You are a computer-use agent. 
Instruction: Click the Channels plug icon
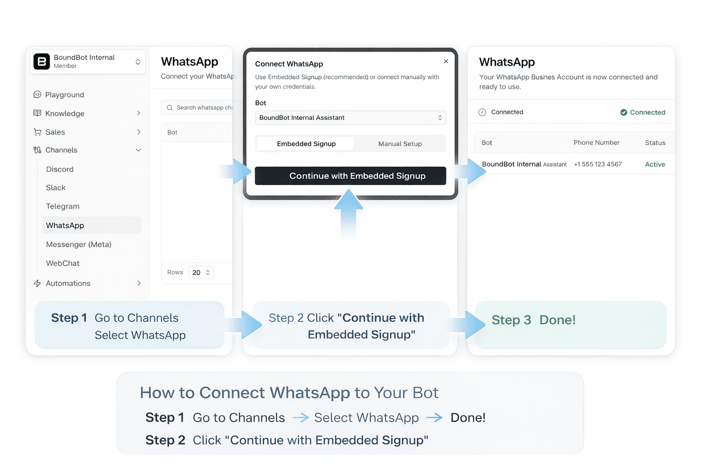pos(37,150)
